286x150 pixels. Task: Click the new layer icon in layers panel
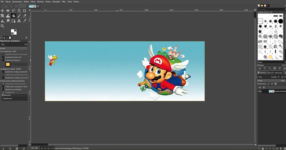(259, 148)
